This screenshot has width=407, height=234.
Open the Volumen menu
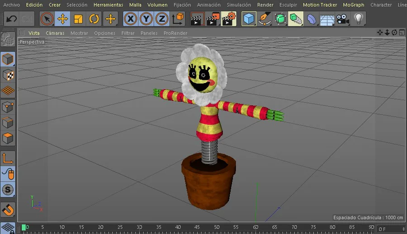point(157,5)
